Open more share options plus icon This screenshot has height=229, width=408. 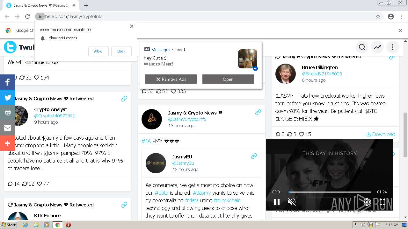click(8, 143)
